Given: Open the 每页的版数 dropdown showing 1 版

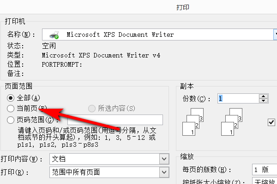Looking at the screenshot, I should point(265,170).
